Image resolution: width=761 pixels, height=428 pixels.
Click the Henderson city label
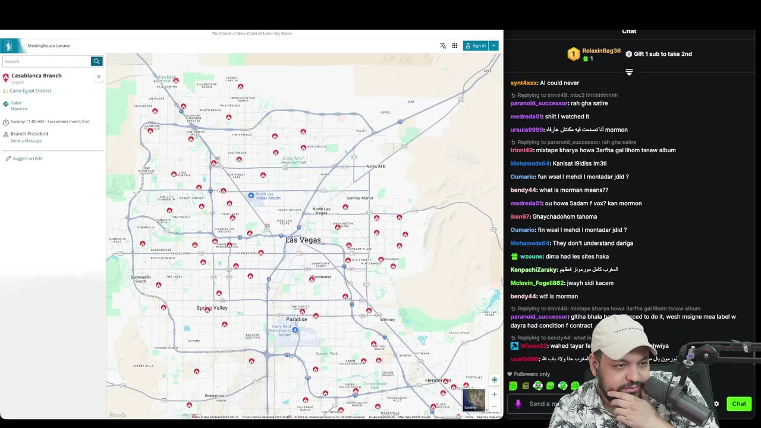pos(438,380)
